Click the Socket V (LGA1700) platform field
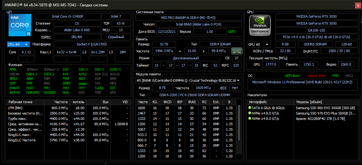This screenshot has height=165, width=362. pos(92,44)
